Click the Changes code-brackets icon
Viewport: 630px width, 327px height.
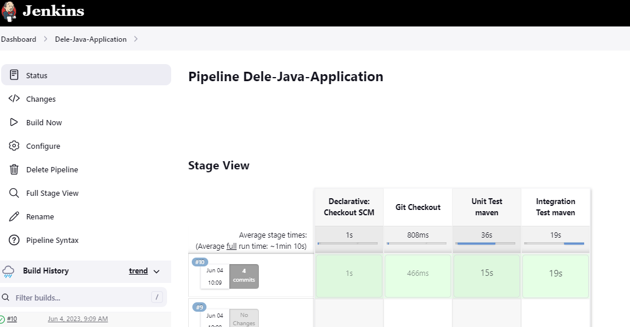click(x=15, y=99)
